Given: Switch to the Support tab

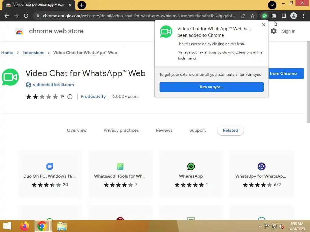Looking at the screenshot, I should [x=197, y=130].
